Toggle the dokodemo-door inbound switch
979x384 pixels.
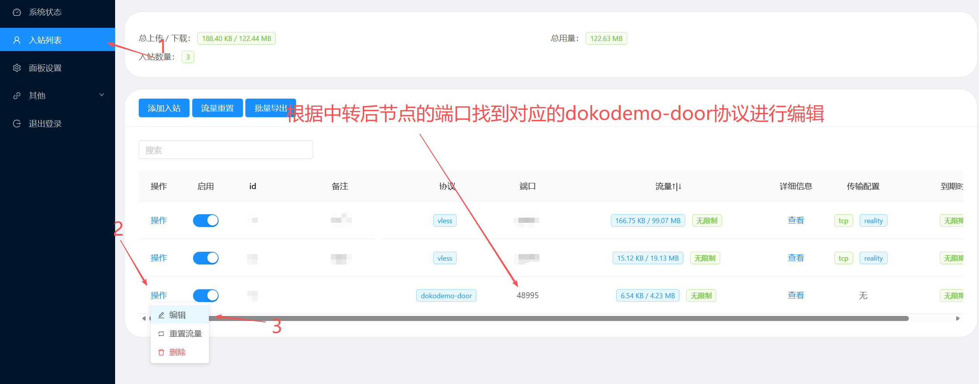[206, 295]
